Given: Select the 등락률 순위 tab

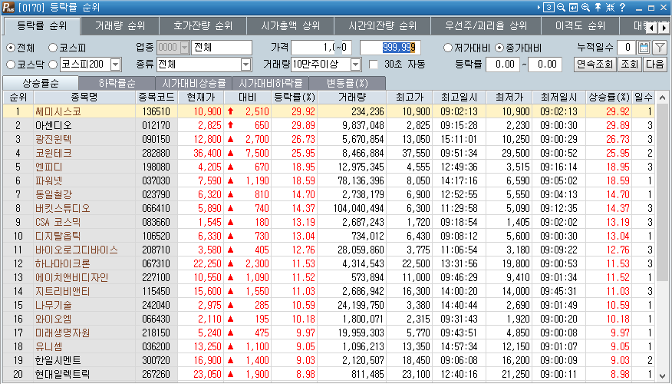Looking at the screenshot, I should [42, 26].
